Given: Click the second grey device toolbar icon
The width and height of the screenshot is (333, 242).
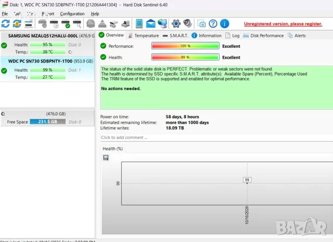Looking at the screenshot, I should (125, 24).
